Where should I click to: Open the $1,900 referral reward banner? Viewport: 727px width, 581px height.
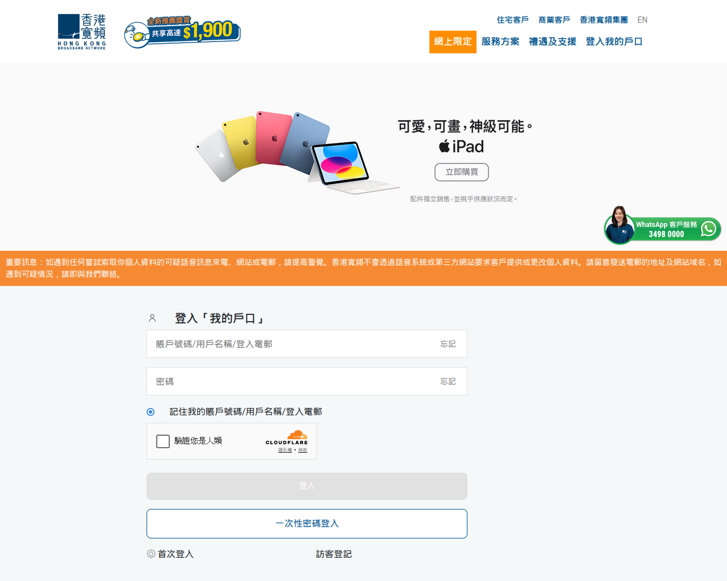(182, 32)
